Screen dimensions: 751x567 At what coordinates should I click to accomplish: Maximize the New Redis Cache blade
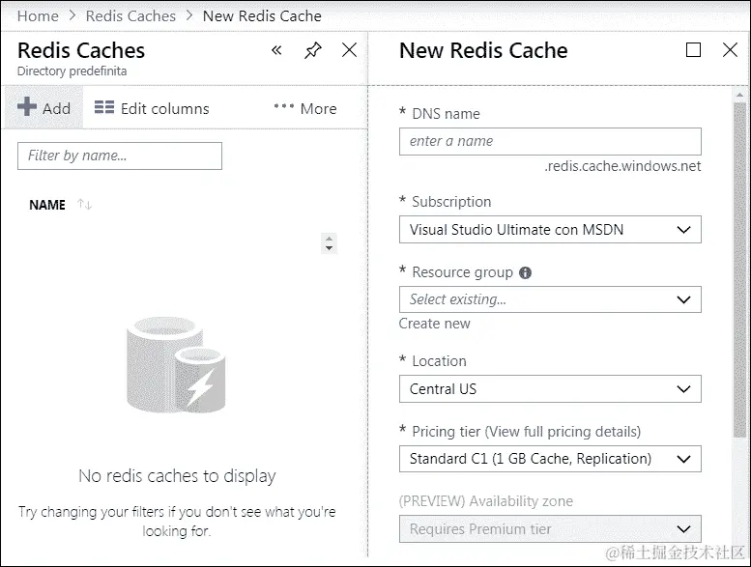[693, 50]
